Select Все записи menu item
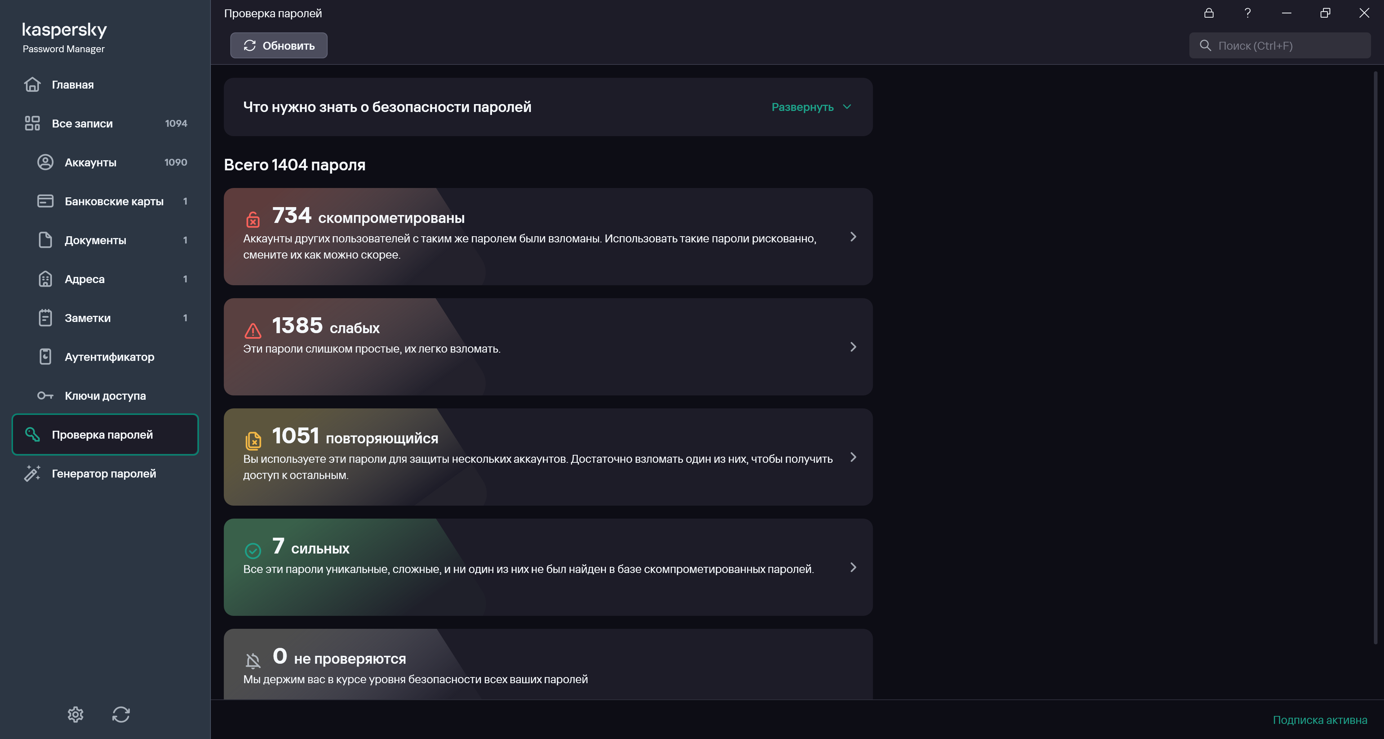Viewport: 1384px width, 739px height. click(82, 124)
